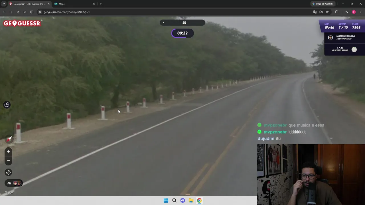Open the Windows Start menu
This screenshot has width=365, height=205.
(166, 200)
